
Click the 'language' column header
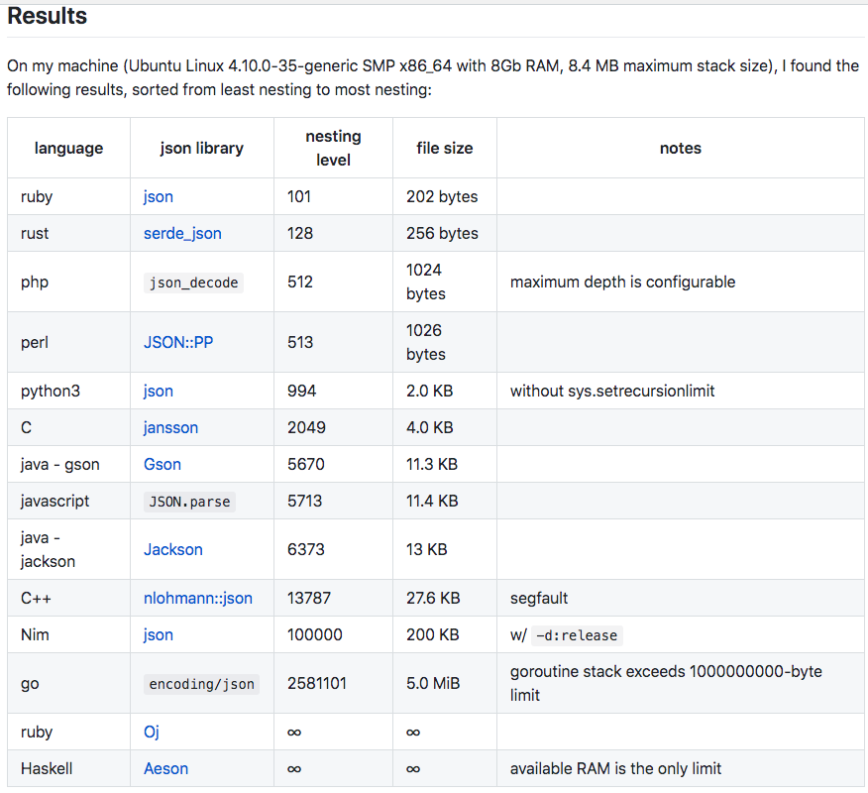(x=68, y=149)
